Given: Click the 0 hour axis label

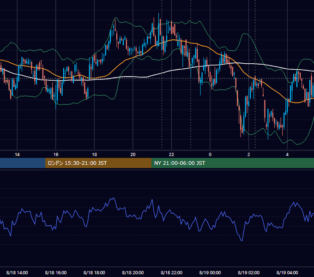Looking at the screenshot, I should point(210,155).
